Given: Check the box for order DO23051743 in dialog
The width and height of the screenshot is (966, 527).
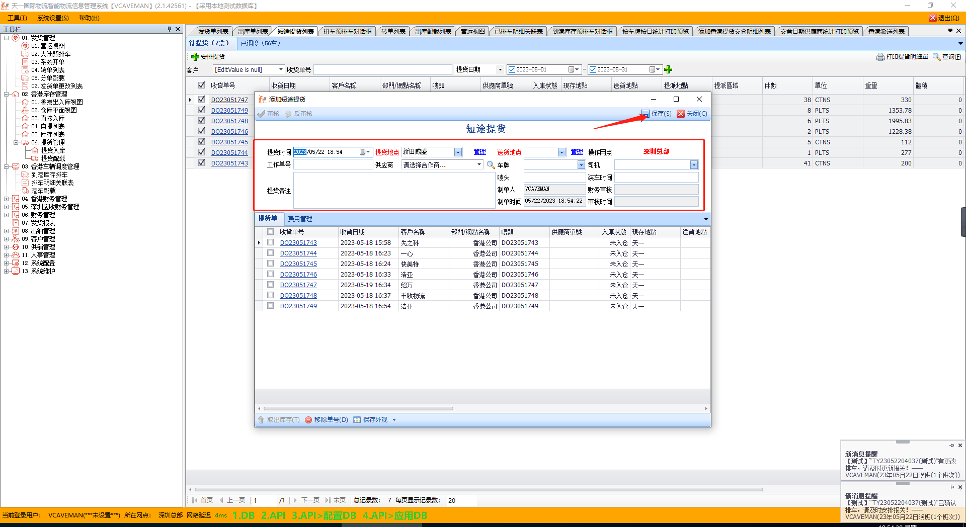Looking at the screenshot, I should (x=271, y=242).
